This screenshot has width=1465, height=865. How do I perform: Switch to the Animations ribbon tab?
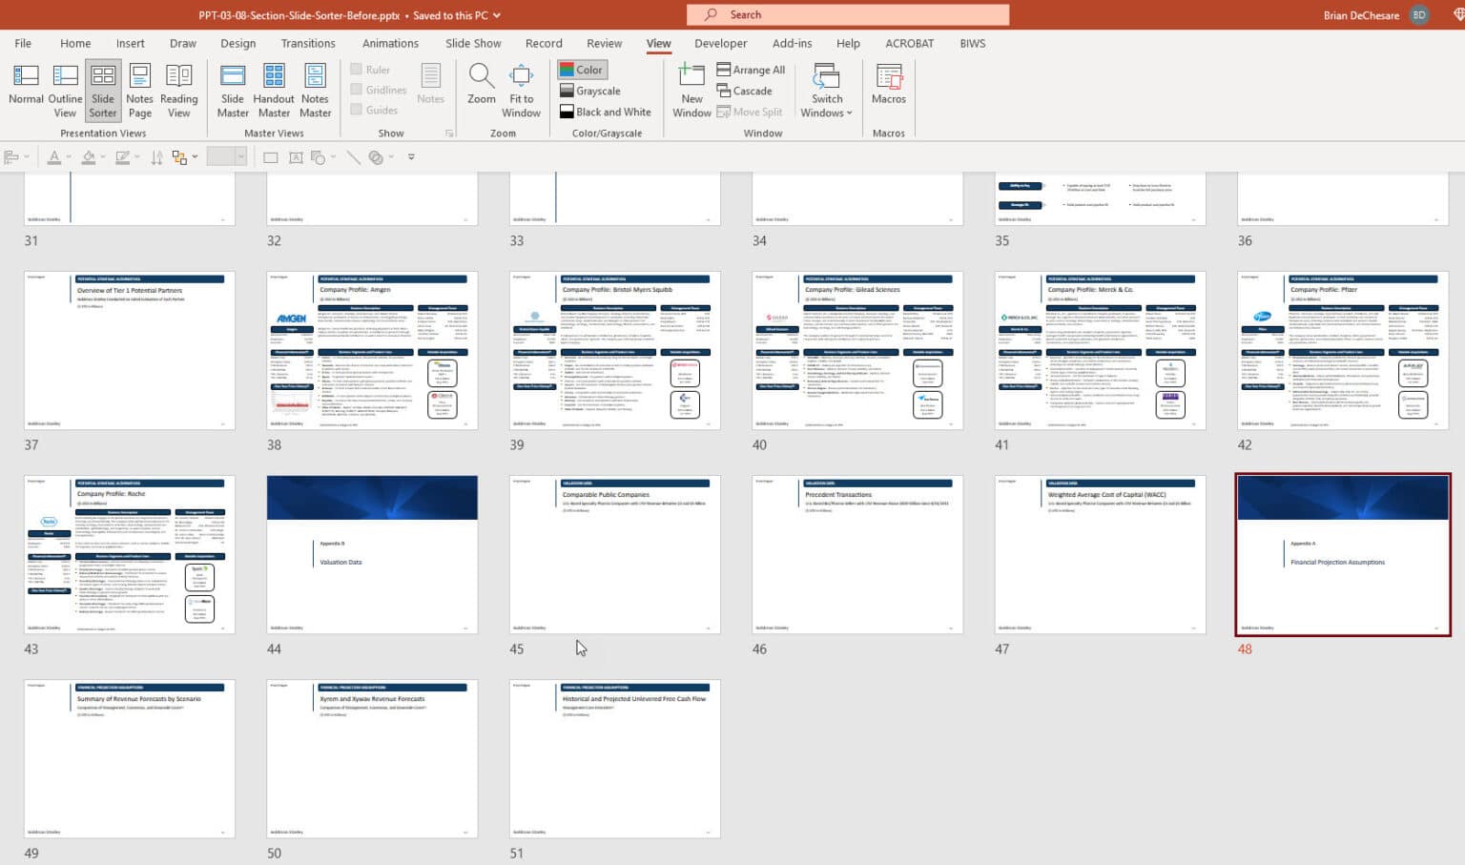[390, 43]
